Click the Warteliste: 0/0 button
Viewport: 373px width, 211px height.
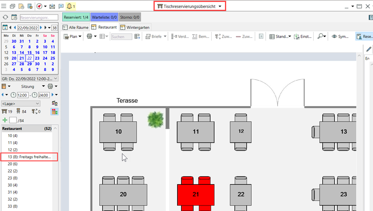[x=104, y=17]
